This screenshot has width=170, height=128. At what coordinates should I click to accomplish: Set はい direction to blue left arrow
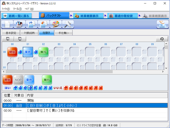coord(25,88)
